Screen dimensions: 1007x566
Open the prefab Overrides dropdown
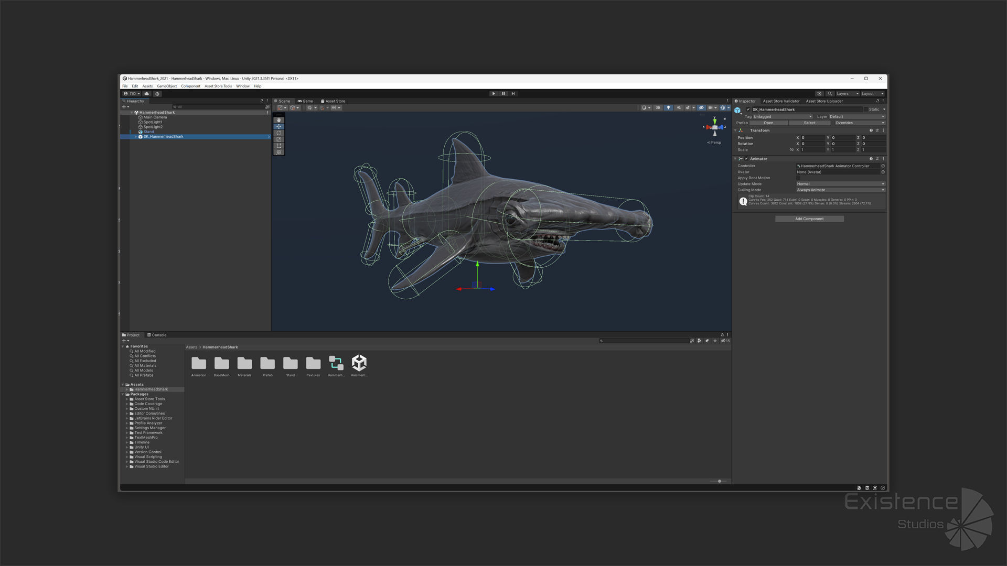coord(859,123)
